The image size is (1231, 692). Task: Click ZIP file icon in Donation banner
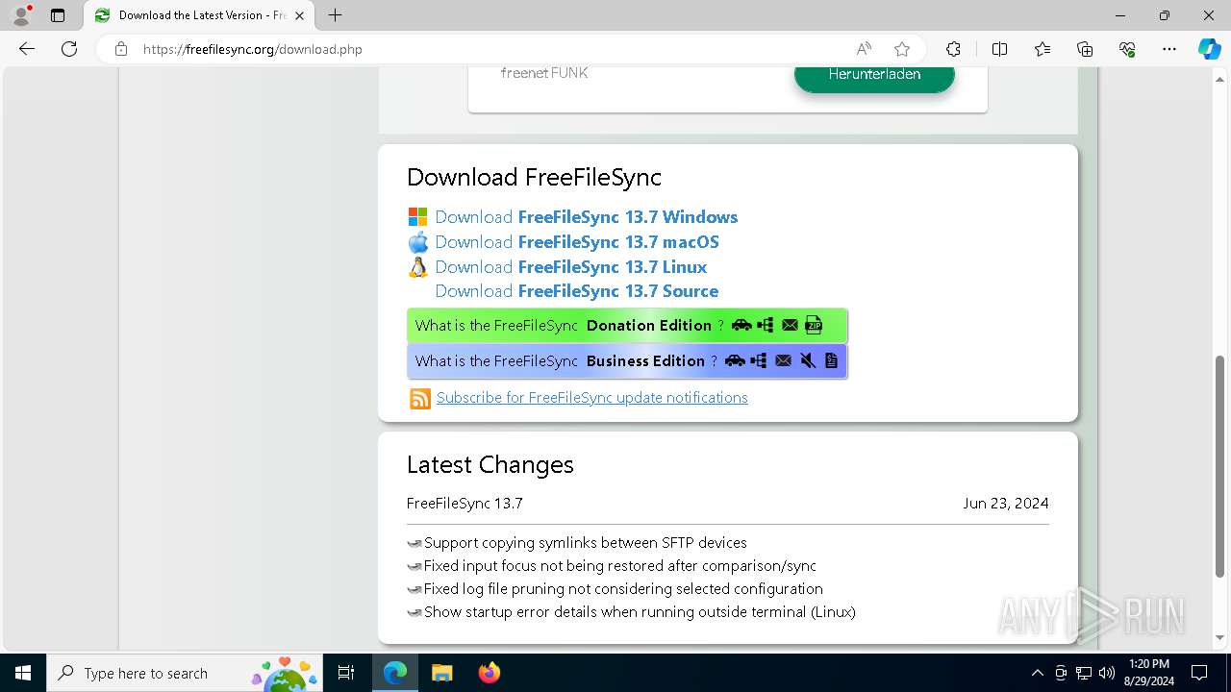point(814,325)
